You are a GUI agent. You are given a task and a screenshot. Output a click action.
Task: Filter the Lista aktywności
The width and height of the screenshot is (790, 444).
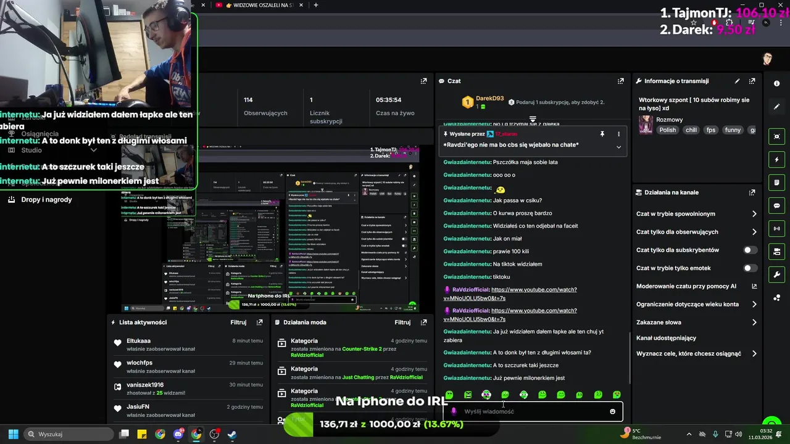[238, 322]
